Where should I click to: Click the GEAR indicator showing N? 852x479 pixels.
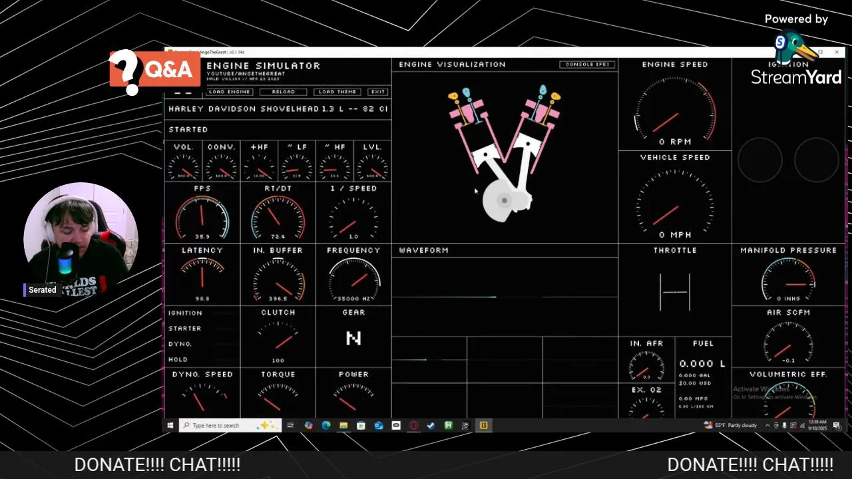pyautogui.click(x=353, y=339)
